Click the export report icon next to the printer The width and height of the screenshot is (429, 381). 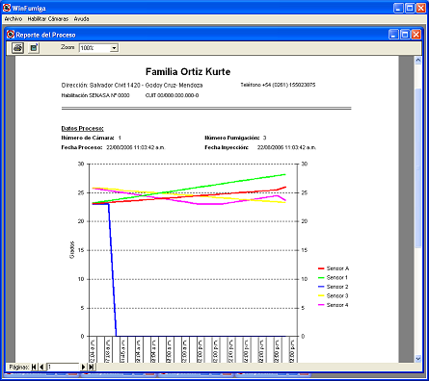pyautogui.click(x=34, y=48)
